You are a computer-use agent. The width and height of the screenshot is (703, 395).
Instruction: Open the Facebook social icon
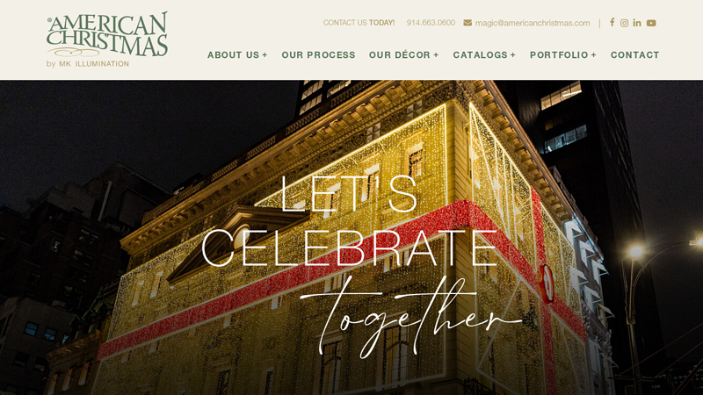(612, 23)
